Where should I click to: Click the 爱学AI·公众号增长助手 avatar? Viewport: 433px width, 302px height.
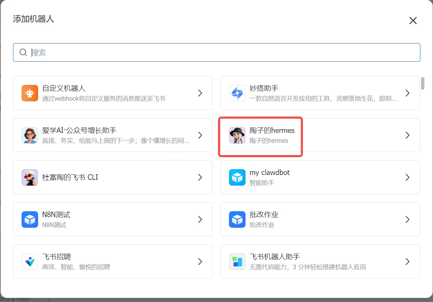(x=30, y=135)
